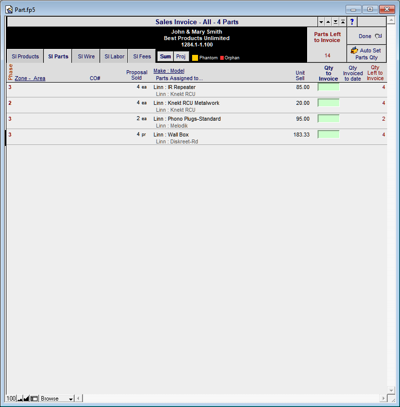Sort by Zone - Area header link
The height and width of the screenshot is (407, 400).
point(30,78)
